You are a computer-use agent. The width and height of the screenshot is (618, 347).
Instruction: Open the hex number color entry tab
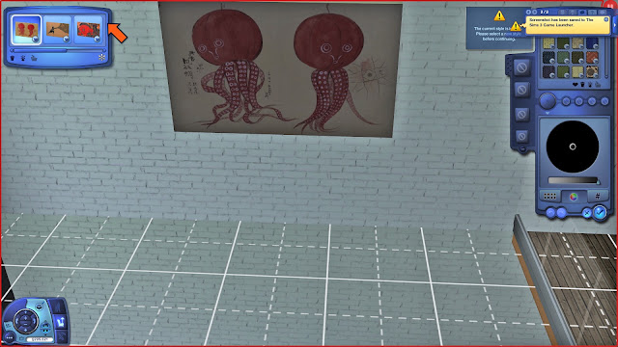(598, 196)
